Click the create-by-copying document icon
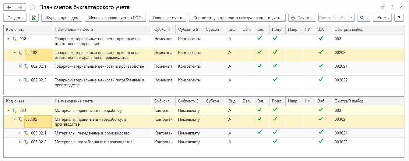 tap(34, 18)
